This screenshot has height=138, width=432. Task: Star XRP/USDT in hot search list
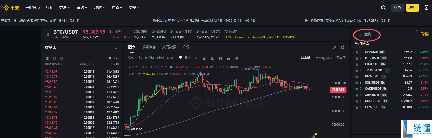[x=357, y=95]
